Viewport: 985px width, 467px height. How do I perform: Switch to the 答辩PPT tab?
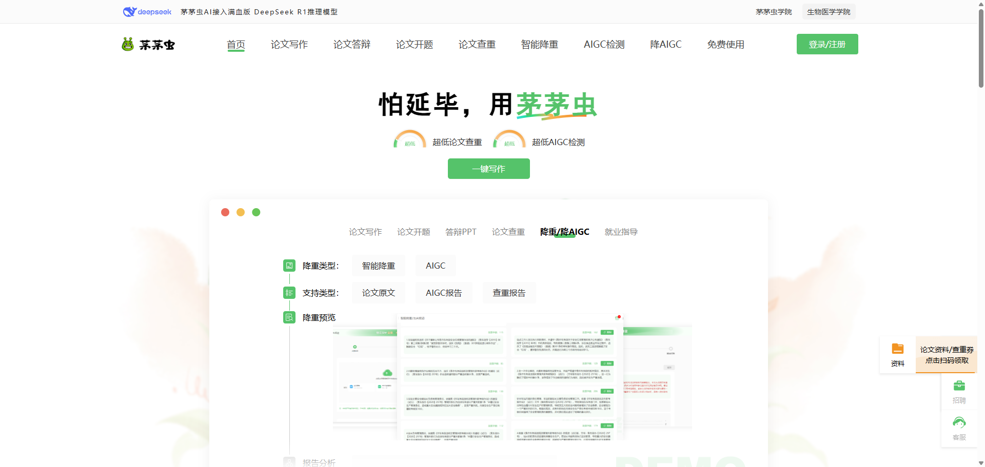click(x=461, y=232)
